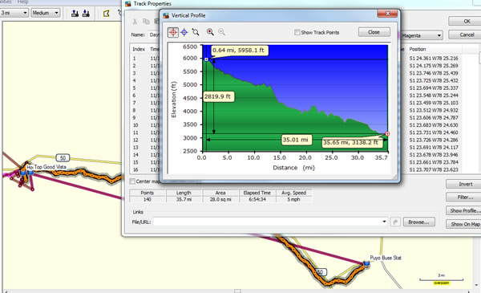Open the Medium detail level dropdown
This screenshot has height=293, width=481.
click(46, 13)
